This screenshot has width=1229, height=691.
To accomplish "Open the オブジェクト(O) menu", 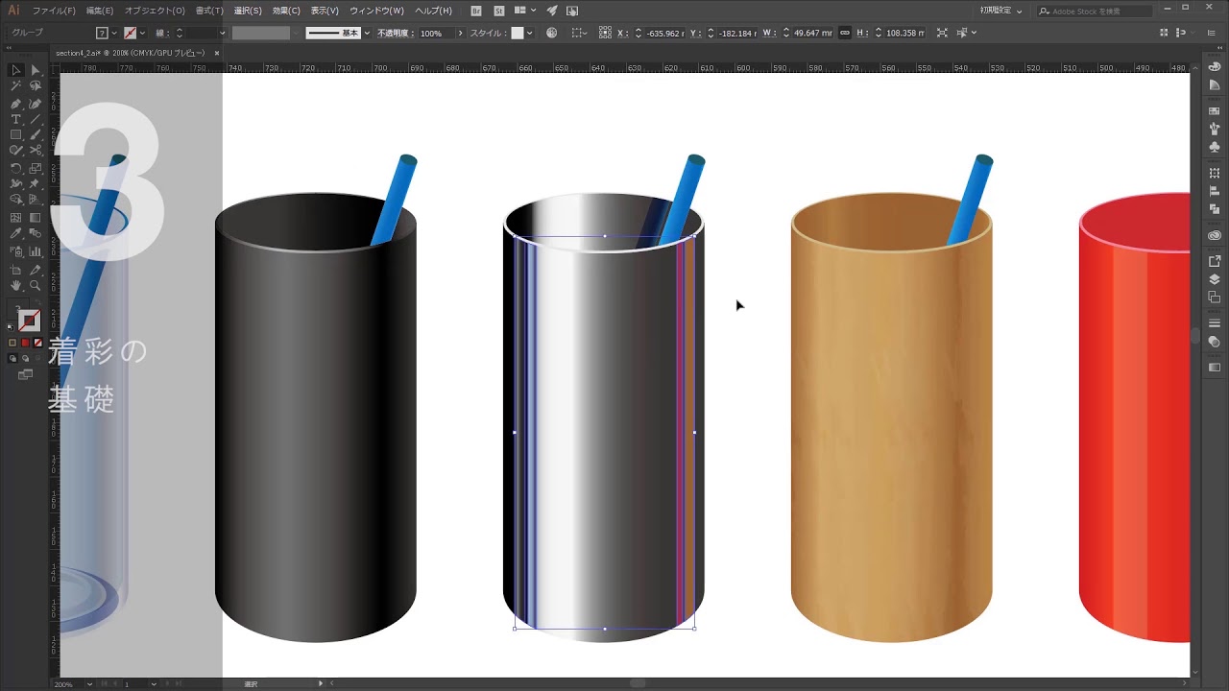I will [x=155, y=11].
